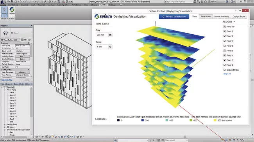The image size is (254, 142).
Task: Uncheck the Floor 9 checkbox
Action: click(225, 31)
